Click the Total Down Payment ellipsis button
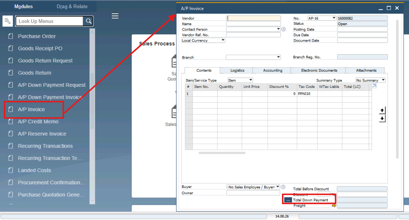Viewport: 409px width, 220px height. click(x=288, y=200)
